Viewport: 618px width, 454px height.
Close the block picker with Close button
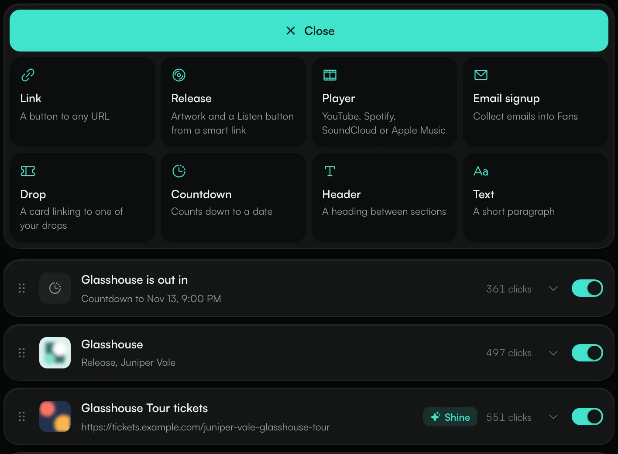pos(309,31)
